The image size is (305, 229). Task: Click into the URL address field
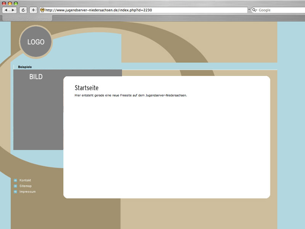click(x=145, y=10)
